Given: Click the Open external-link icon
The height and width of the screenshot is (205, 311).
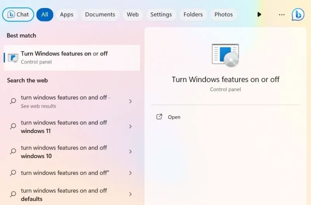Looking at the screenshot, I should pos(159,117).
